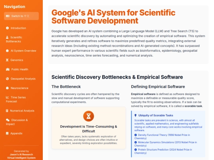Click Protein Structure Prediction list item
Image resolution: width=214 pixels, height=160 pixels.
pos(163,151)
